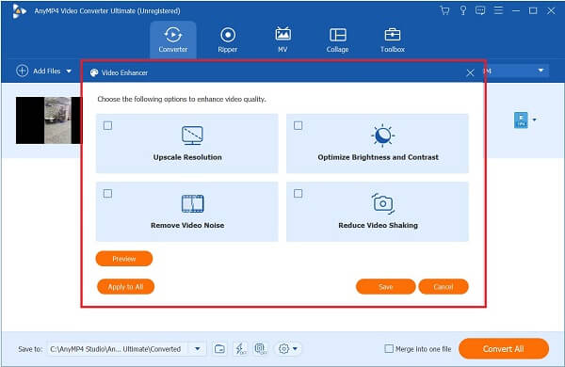Screen dimensions: 565x367
Task: Enable Remove Video Noise checkbox
Action: point(107,194)
